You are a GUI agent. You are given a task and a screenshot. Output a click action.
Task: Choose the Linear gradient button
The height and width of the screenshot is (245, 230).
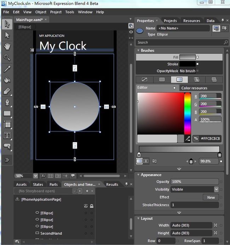[139, 161]
